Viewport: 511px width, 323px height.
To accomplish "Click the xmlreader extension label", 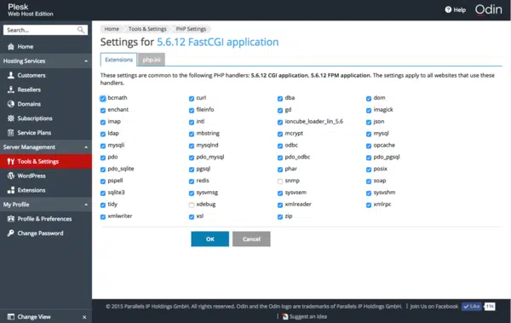I will point(298,205).
